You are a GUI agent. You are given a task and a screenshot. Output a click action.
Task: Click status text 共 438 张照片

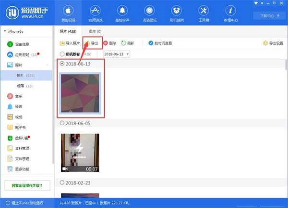click(71, 203)
